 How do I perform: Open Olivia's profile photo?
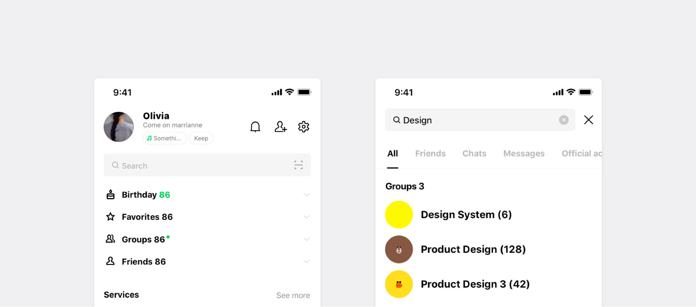point(119,127)
